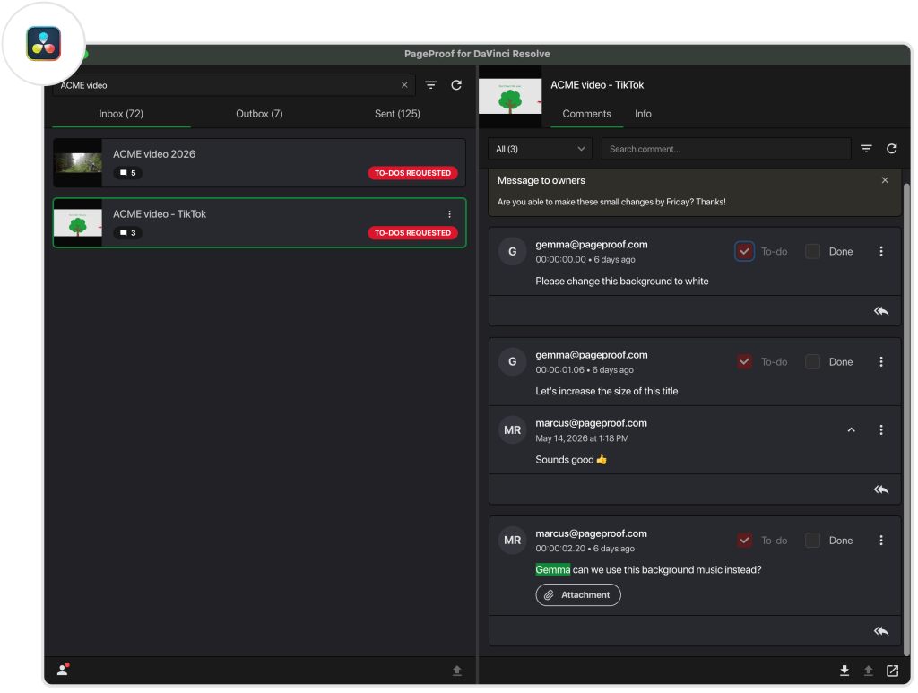The image size is (918, 693).
Task: Open the comments filter icon
Action: 867,149
